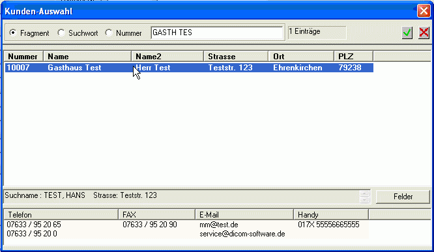The height and width of the screenshot is (252, 434).
Task: Click the mm@test.de email entry
Action: [x=219, y=225]
